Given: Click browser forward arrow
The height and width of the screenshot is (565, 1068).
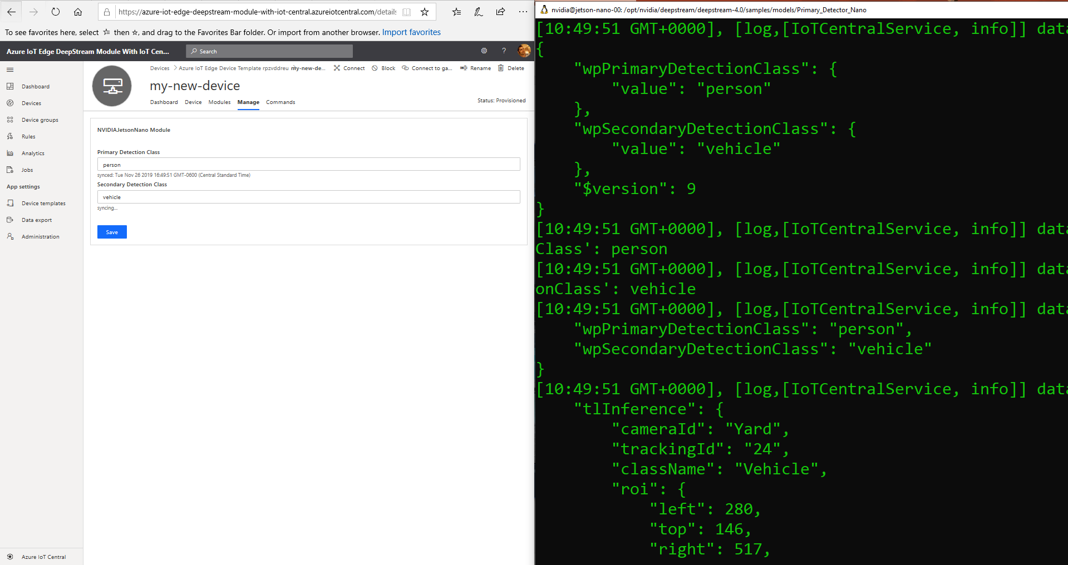Looking at the screenshot, I should pyautogui.click(x=33, y=12).
